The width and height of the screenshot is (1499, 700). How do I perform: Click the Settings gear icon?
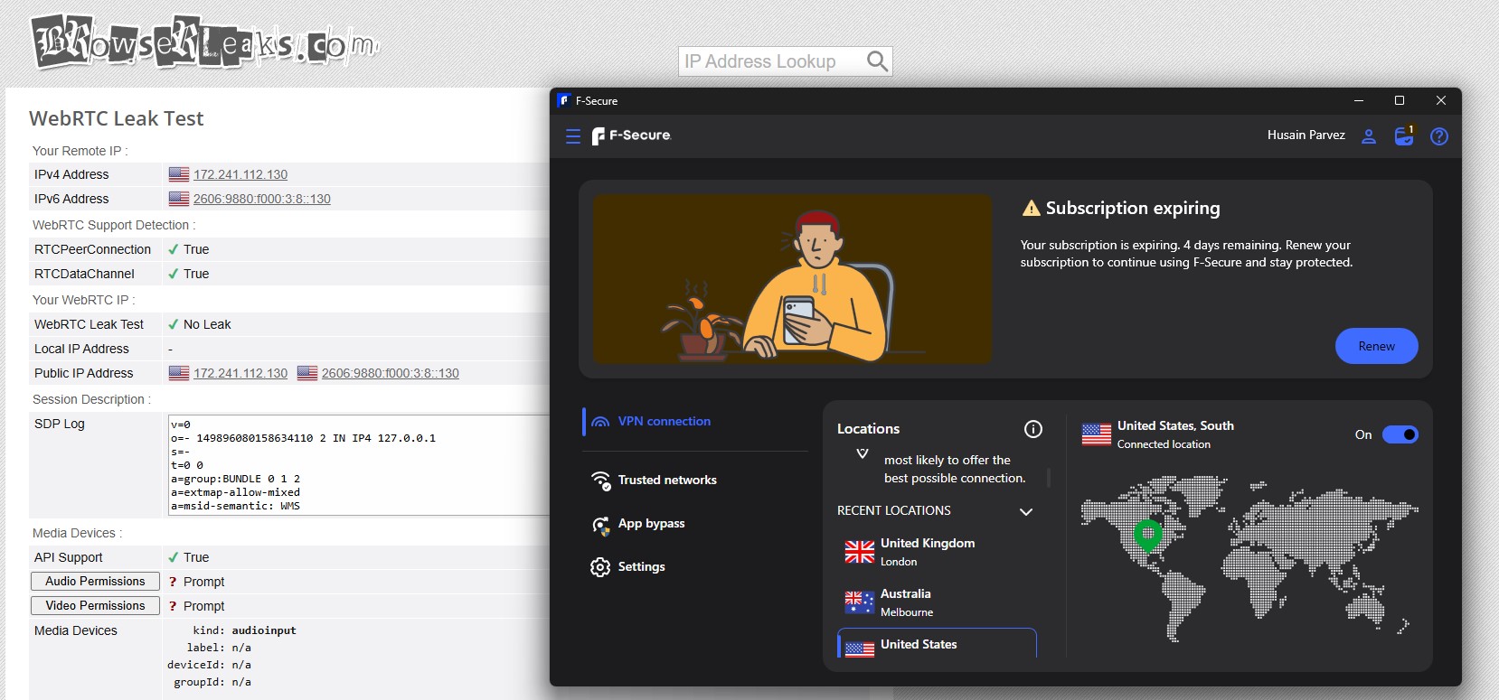click(600, 567)
